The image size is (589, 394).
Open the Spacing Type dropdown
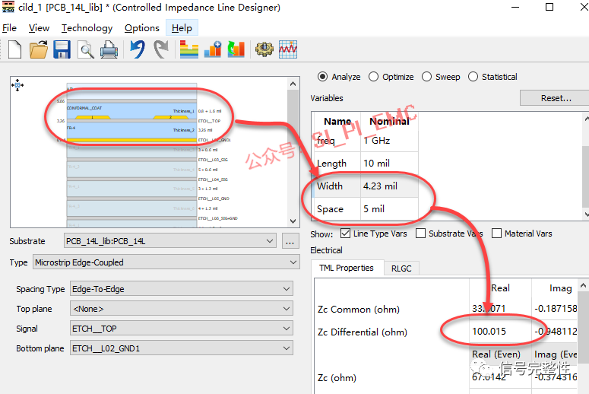tap(180, 289)
